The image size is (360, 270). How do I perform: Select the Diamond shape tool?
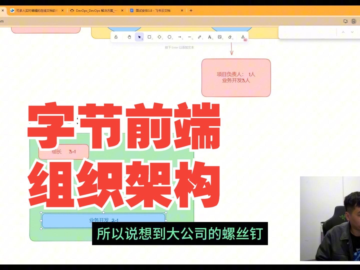coord(159,37)
